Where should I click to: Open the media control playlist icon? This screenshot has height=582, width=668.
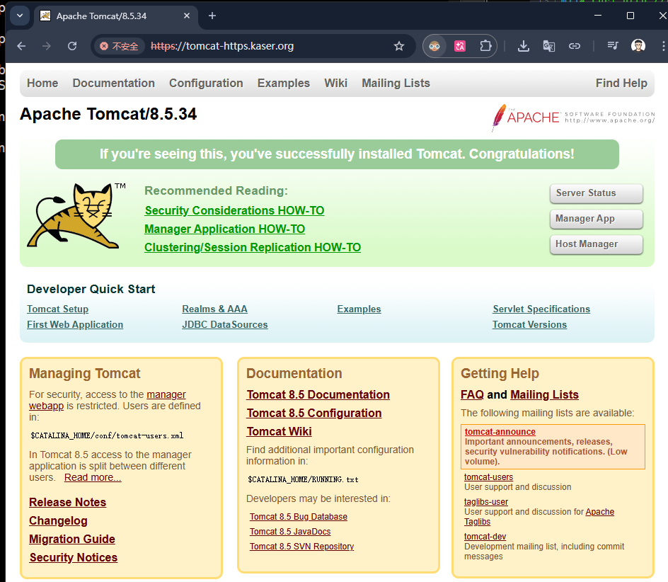(x=613, y=45)
